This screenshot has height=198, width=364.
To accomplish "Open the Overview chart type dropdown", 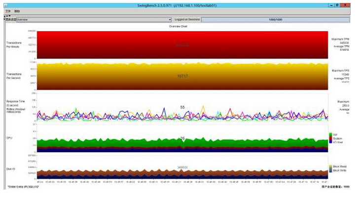I will pos(94,20).
